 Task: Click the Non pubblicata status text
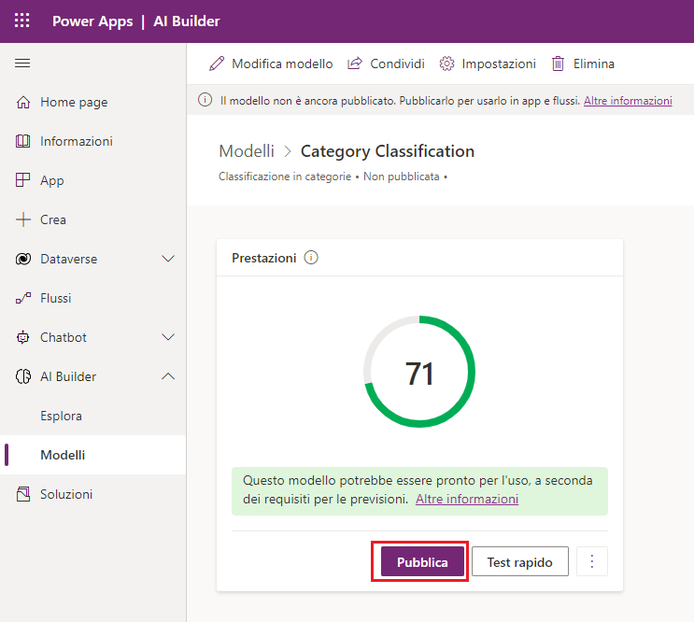coord(402,177)
